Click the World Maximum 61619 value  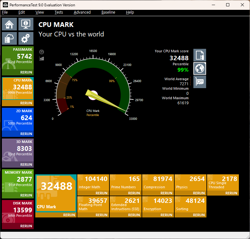[x=183, y=103]
